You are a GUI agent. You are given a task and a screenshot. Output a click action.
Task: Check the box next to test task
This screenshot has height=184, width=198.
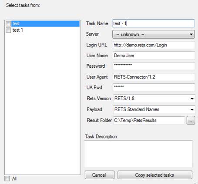pos(8,23)
